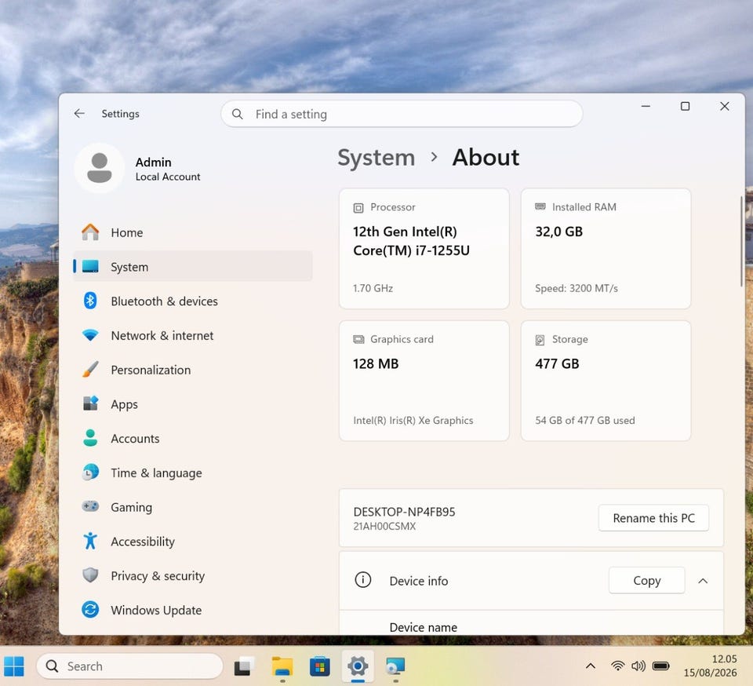Go to Gaming settings
Image resolution: width=753 pixels, height=686 pixels.
point(193,506)
